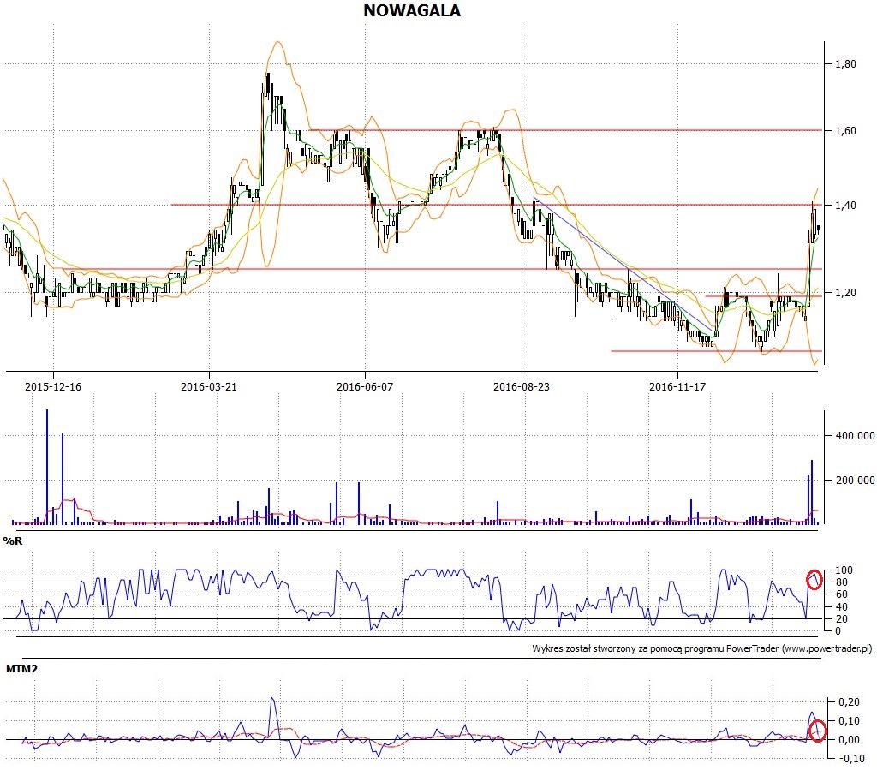This screenshot has height=770, width=877.
Task: Click the blue downtrend line on price chart
Action: pos(623,264)
